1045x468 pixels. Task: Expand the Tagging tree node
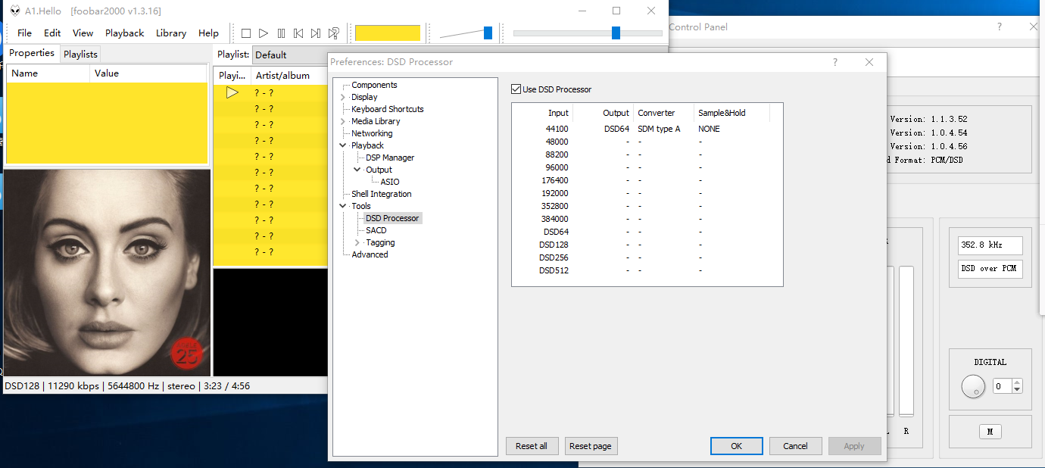coord(357,242)
